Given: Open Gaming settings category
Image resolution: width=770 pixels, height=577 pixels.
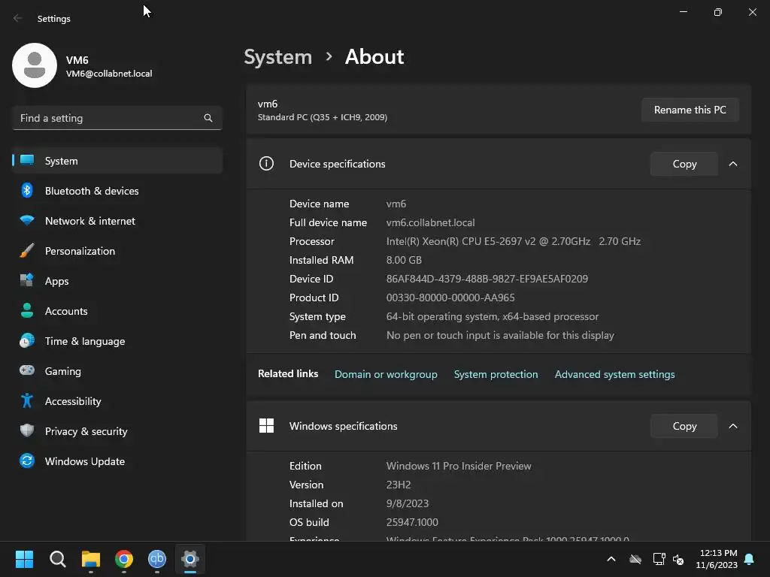Looking at the screenshot, I should click(x=117, y=371).
